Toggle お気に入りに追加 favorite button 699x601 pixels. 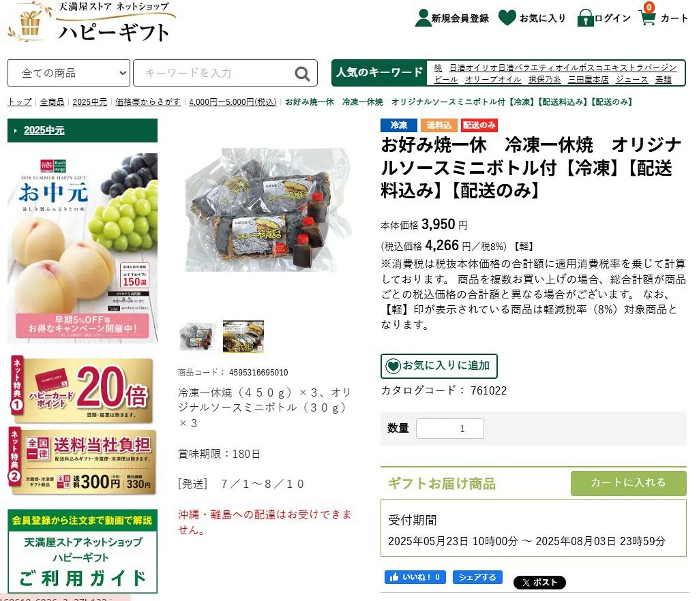438,366
